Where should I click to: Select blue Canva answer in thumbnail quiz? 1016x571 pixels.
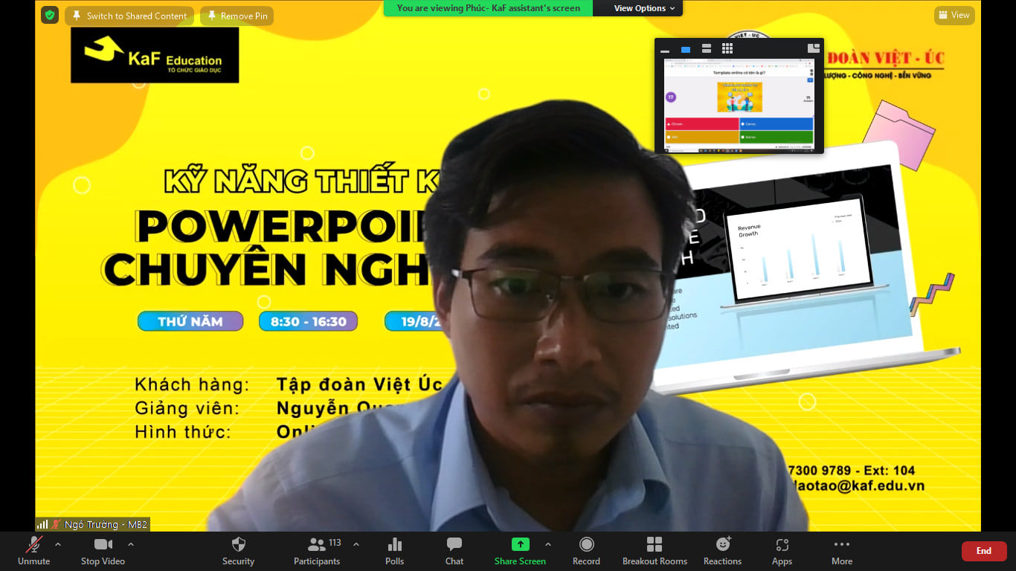777,123
